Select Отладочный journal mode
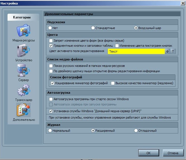 (136, 131)
